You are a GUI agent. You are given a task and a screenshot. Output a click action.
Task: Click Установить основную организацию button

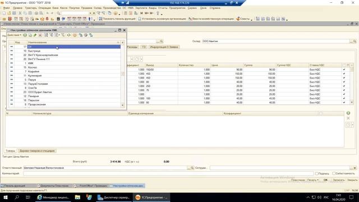[x=162, y=19]
